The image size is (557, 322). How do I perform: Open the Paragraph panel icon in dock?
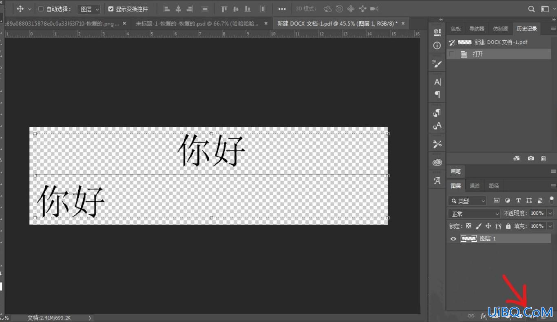(x=437, y=95)
